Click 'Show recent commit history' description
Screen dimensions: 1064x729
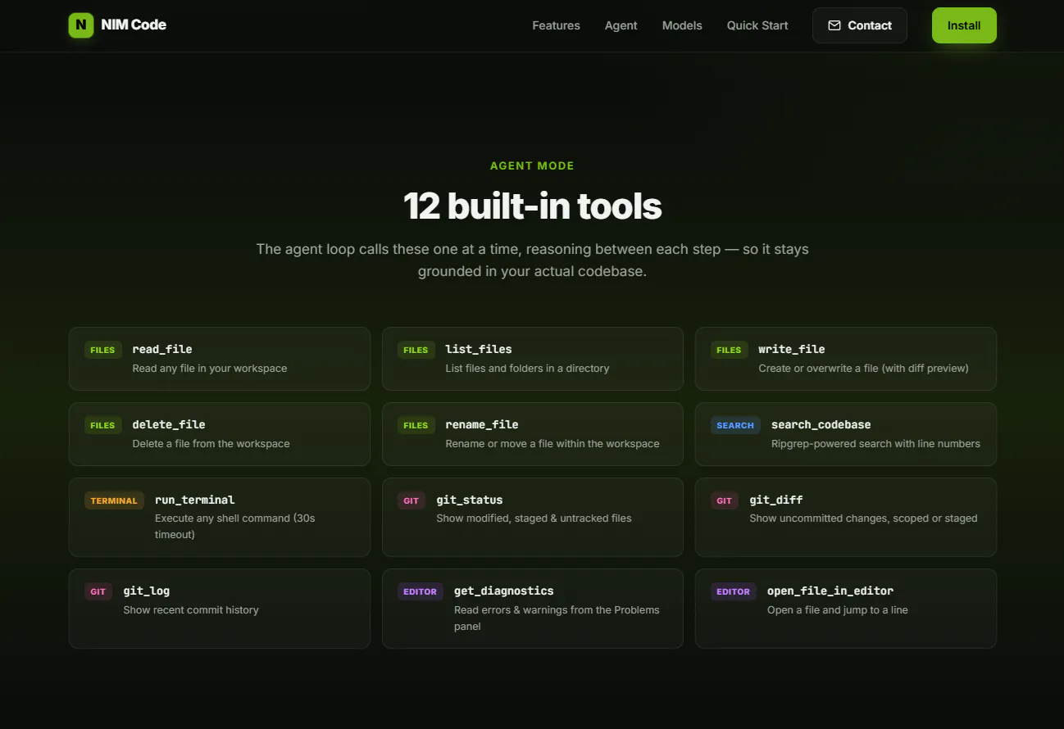191,610
